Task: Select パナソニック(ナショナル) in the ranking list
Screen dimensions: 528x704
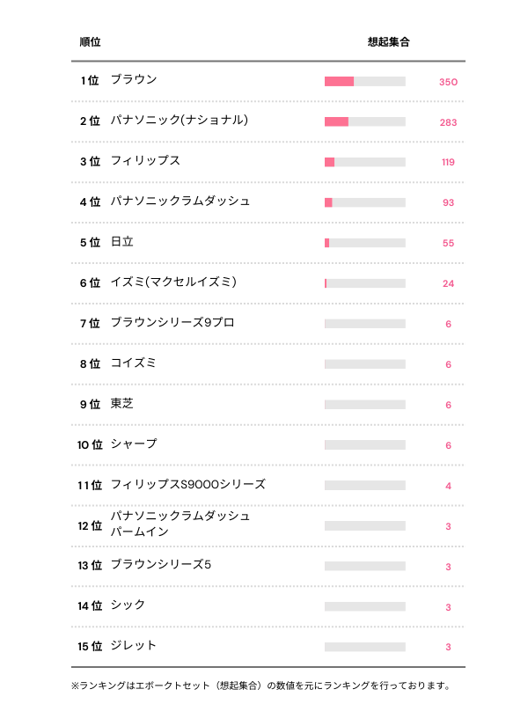Action: [179, 121]
